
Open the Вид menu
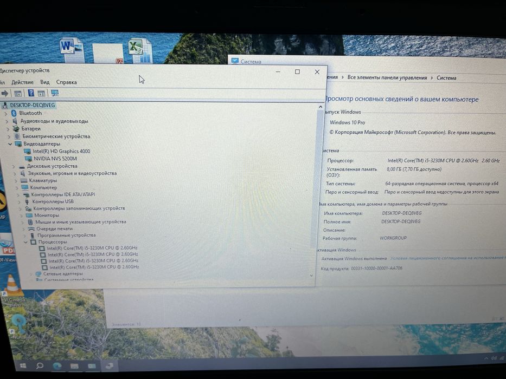45,82
